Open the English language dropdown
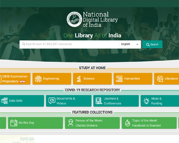The height and width of the screenshot is (143, 179). (130, 44)
